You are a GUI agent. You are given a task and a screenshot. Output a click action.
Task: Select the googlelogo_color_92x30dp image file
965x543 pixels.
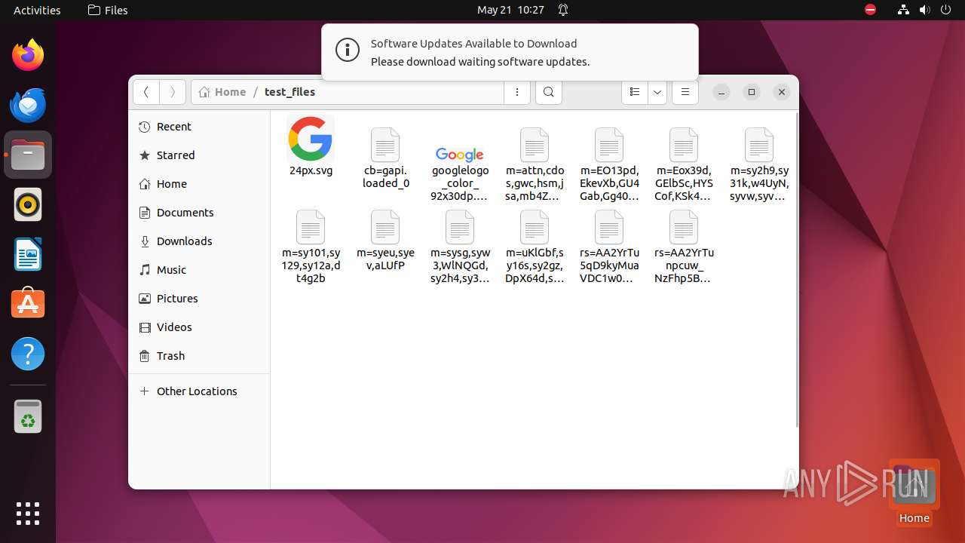[460, 154]
